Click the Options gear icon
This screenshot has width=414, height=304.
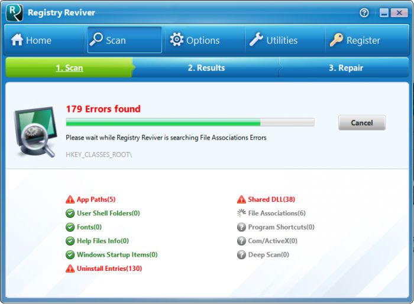coord(177,40)
